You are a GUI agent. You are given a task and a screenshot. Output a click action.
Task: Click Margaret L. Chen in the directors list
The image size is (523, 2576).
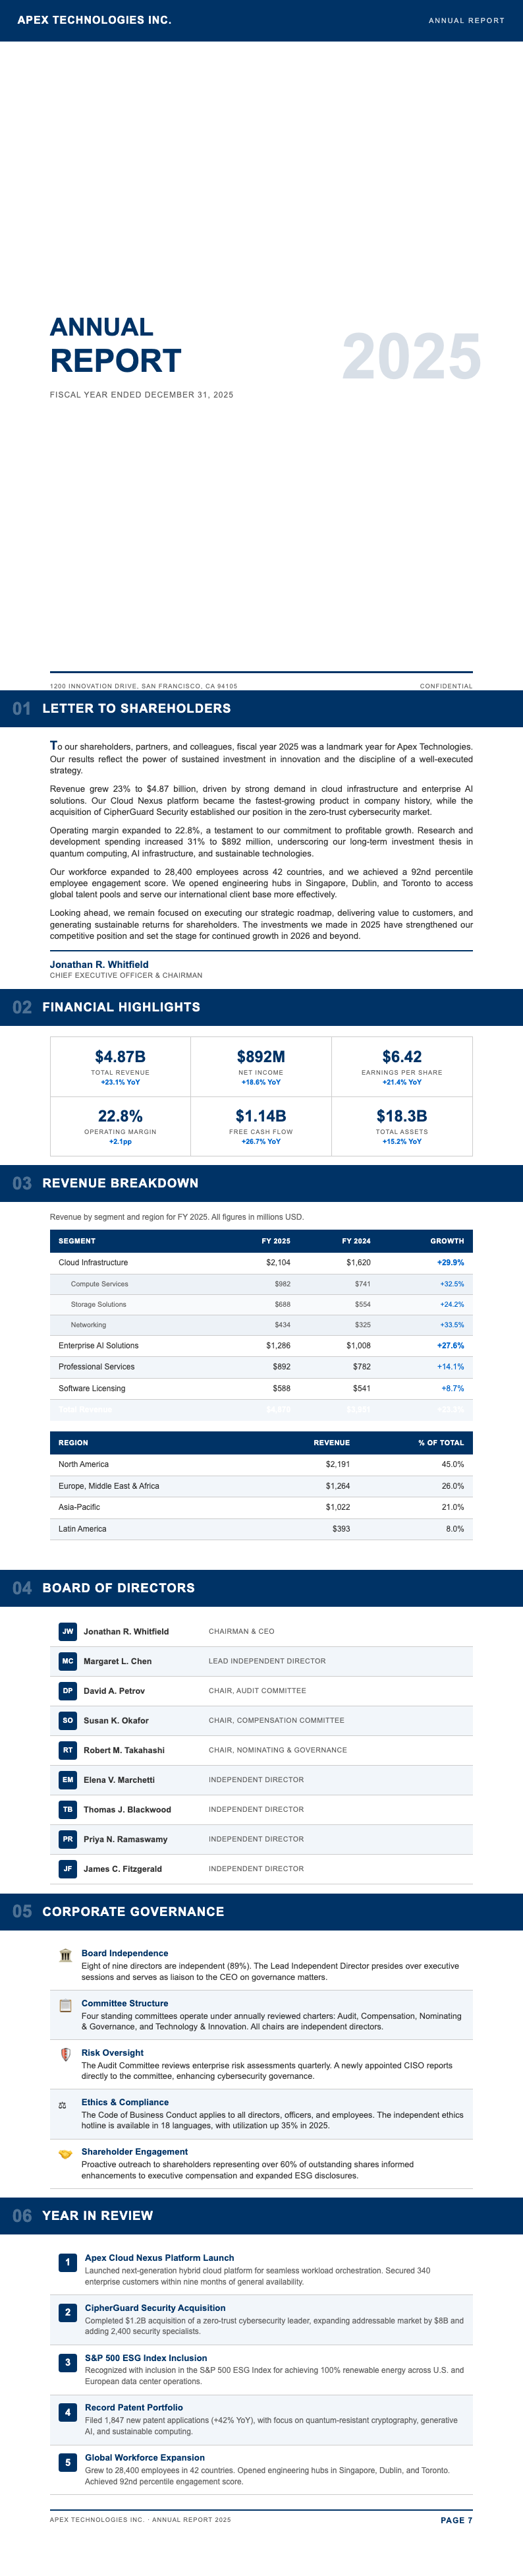tap(118, 1661)
